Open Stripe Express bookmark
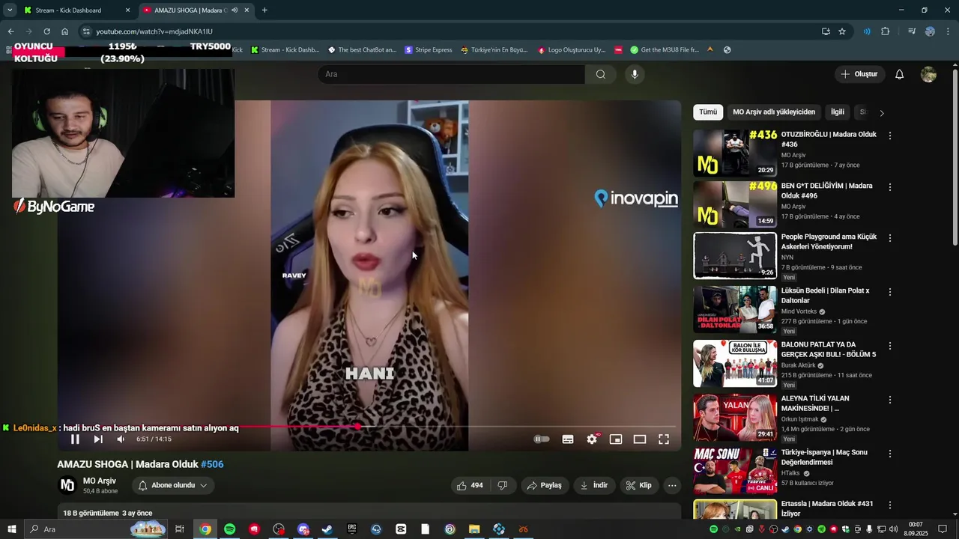This screenshot has height=539, width=959. tap(429, 50)
